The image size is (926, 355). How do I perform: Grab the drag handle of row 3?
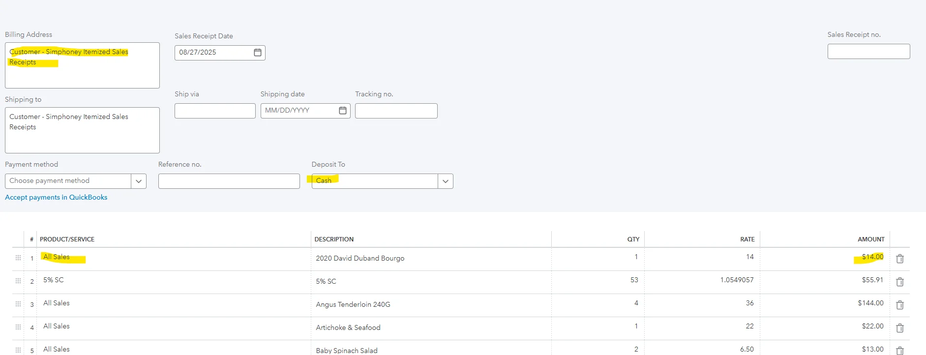[x=18, y=304]
